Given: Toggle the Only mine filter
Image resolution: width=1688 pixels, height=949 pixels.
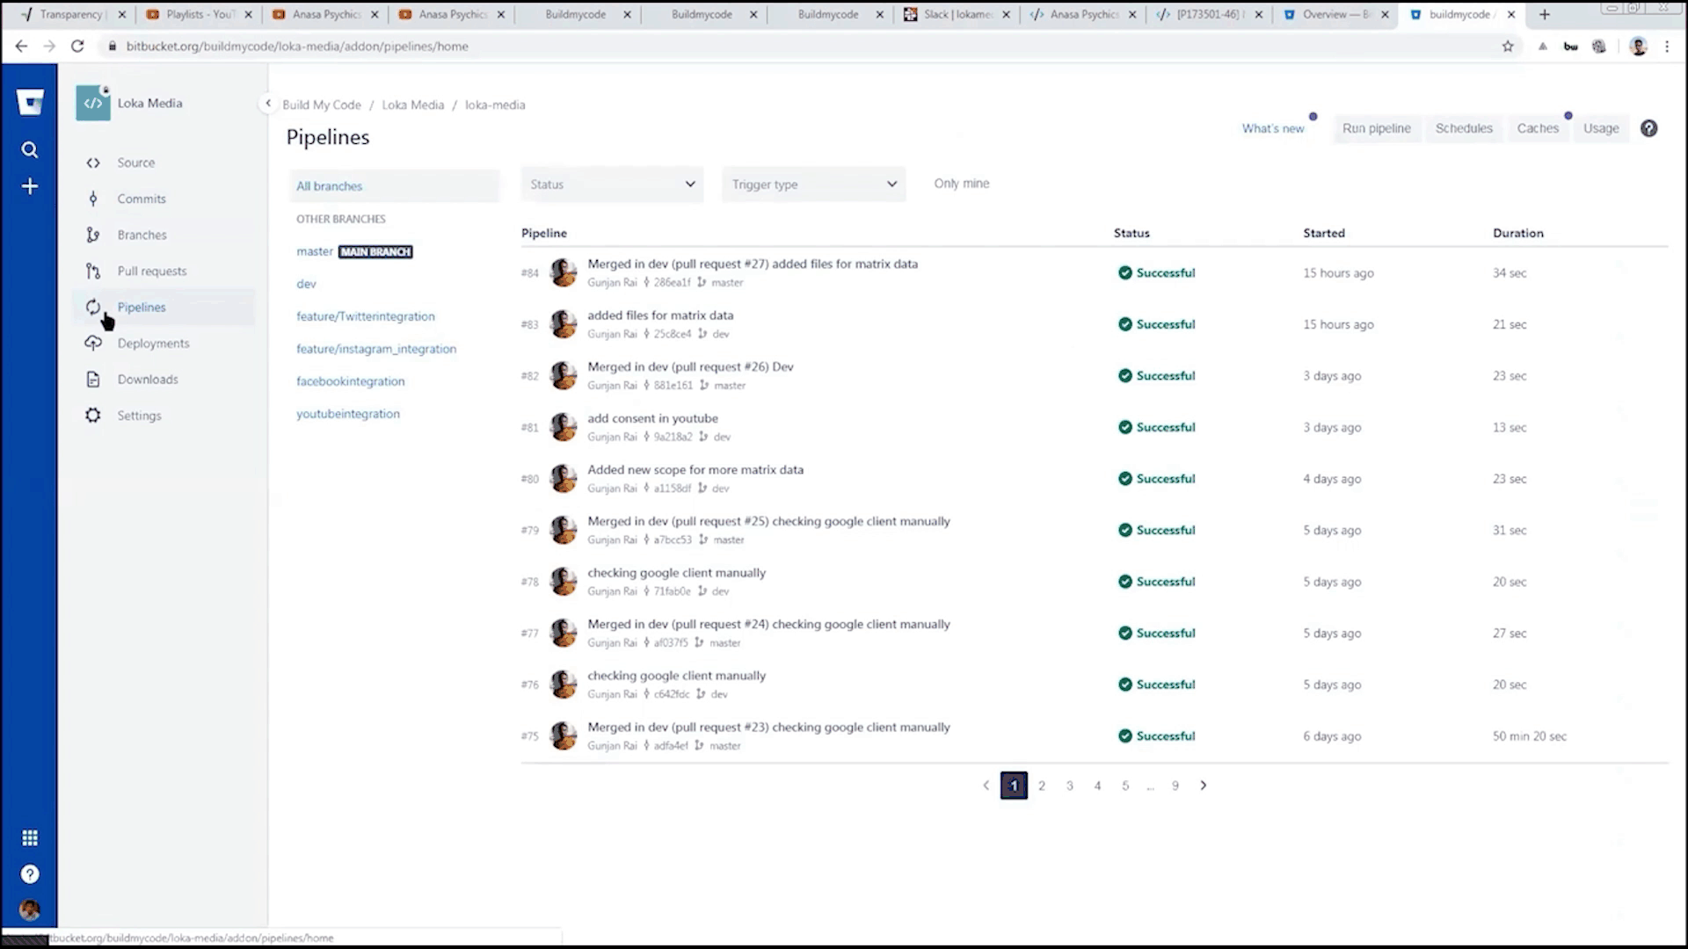Looking at the screenshot, I should pyautogui.click(x=961, y=184).
